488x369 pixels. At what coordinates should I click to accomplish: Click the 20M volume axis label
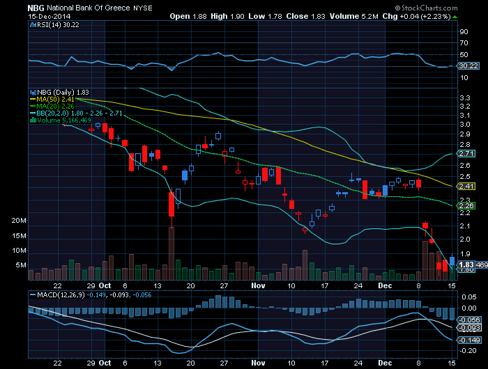click(x=19, y=221)
